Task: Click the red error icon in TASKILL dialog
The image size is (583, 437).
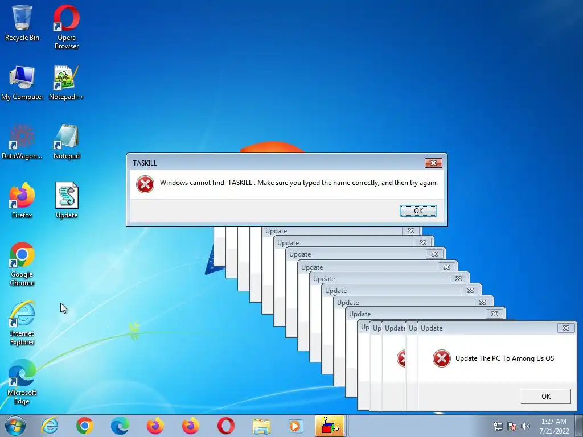Action: pyautogui.click(x=145, y=184)
